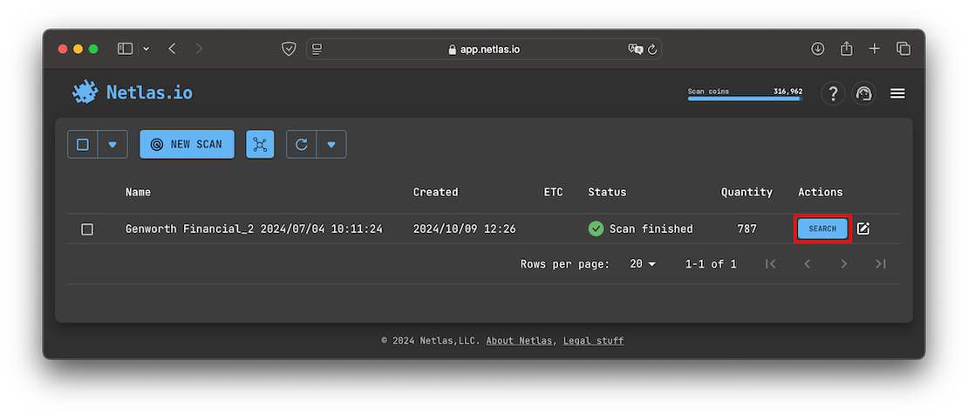Click the Actions column header

pos(821,192)
